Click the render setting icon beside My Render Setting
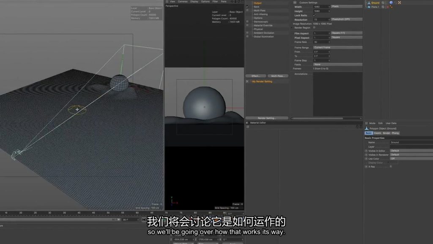Image resolution: width=433 pixels, height=244 pixels. point(248,81)
